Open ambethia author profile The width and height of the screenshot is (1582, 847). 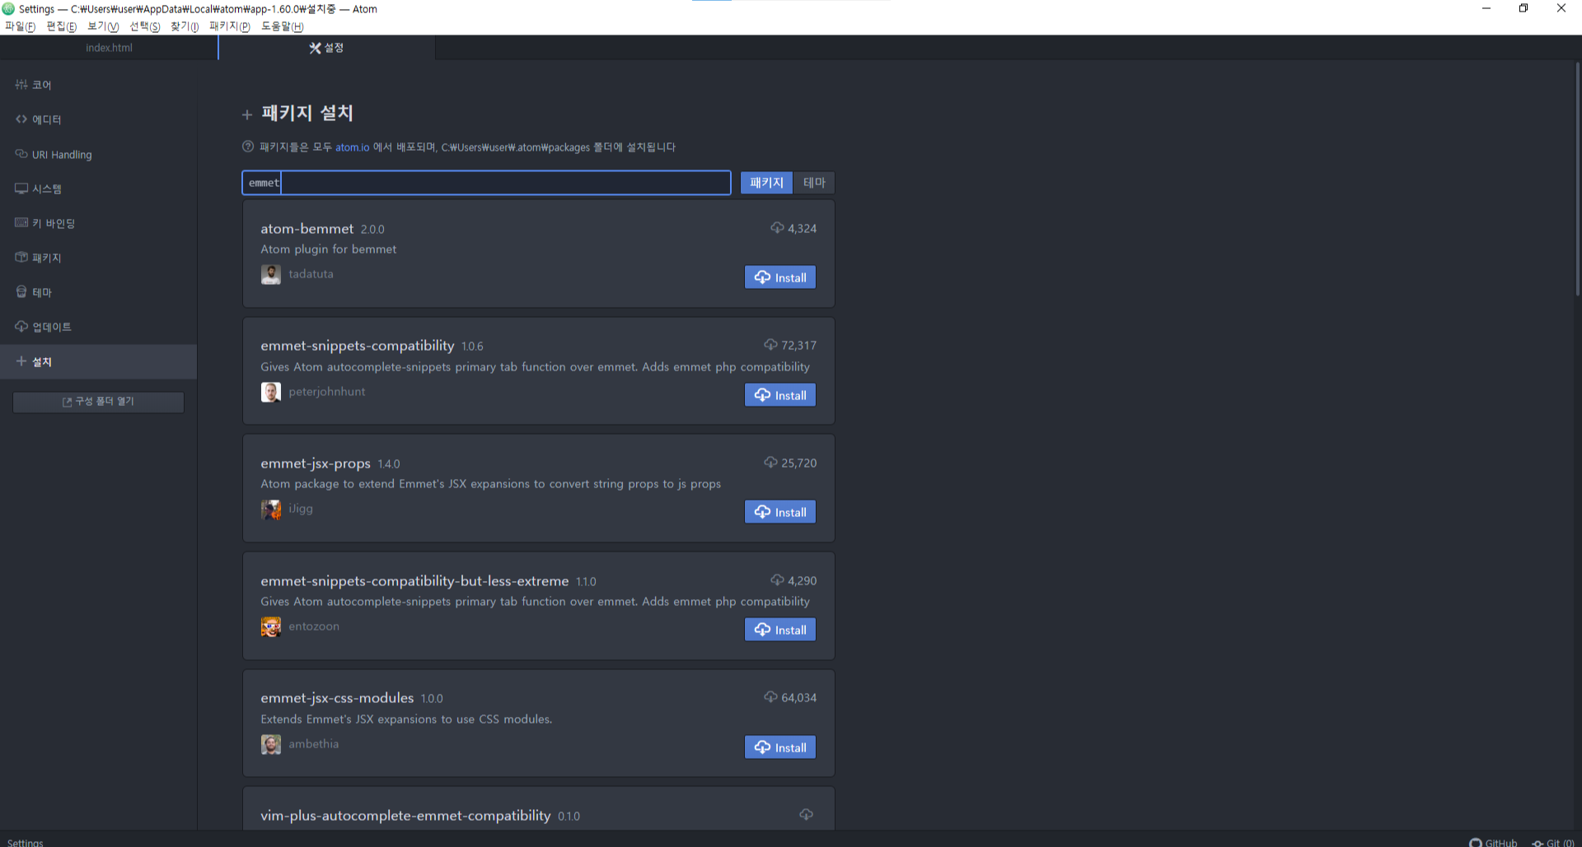pos(313,744)
